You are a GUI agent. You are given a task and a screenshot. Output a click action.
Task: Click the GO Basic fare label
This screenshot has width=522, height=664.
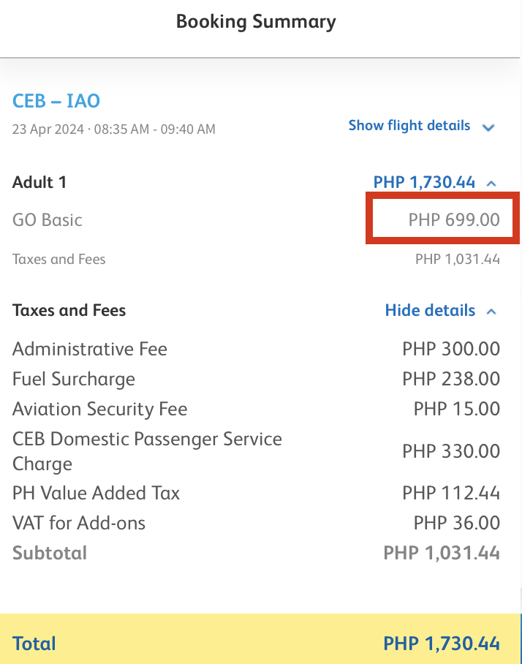tap(48, 220)
